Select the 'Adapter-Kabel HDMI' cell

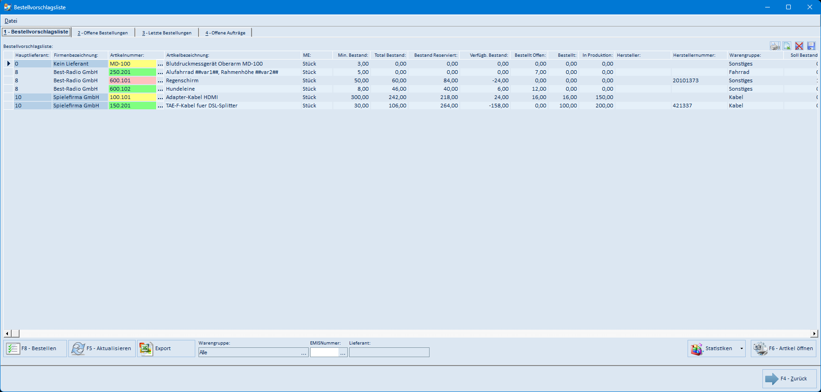[232, 97]
